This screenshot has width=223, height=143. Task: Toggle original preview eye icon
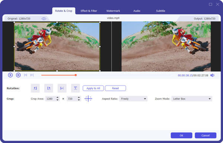(43, 19)
